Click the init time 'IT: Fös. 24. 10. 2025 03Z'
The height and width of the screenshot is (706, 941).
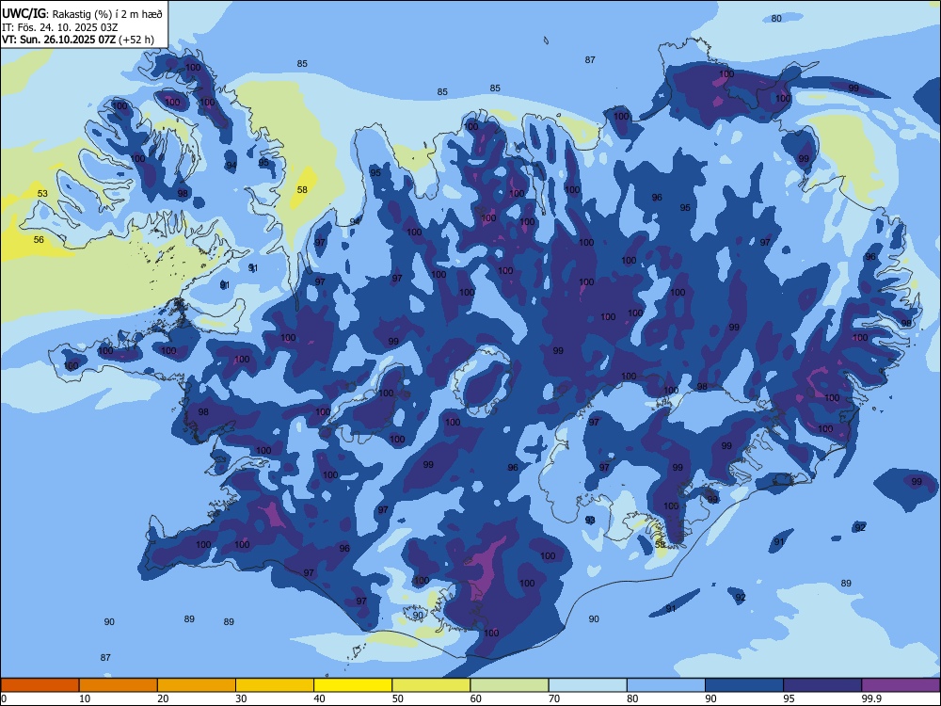(60, 27)
